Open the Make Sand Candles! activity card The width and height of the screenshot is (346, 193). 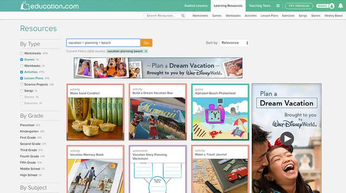95,112
